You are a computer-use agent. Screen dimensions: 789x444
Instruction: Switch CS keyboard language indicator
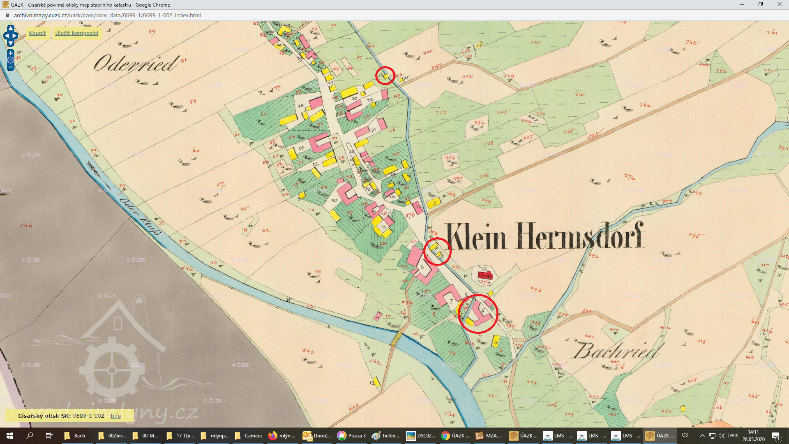(x=685, y=435)
